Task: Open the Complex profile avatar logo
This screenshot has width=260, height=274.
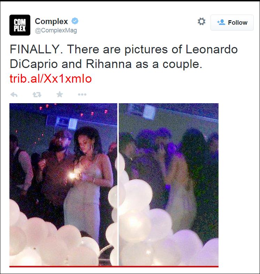Action: tap(20, 25)
